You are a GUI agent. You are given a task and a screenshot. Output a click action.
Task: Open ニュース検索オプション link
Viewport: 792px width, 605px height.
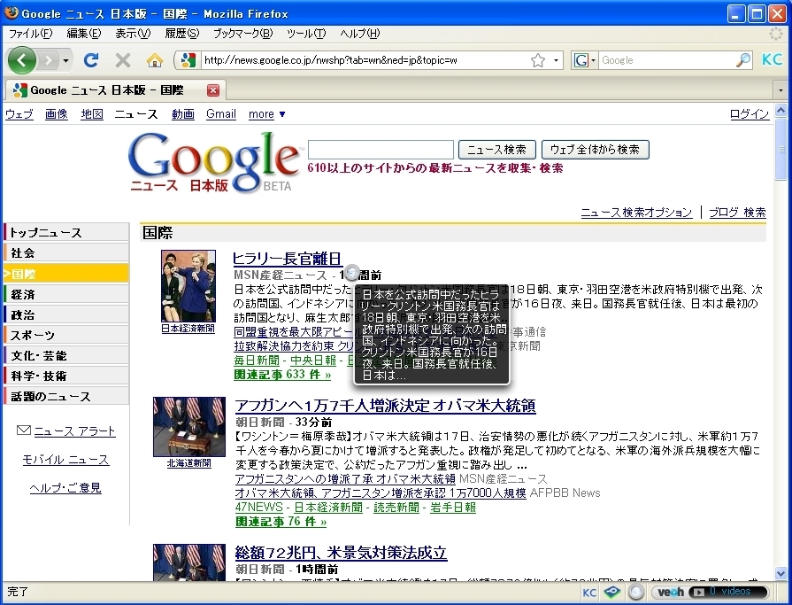click(x=636, y=213)
